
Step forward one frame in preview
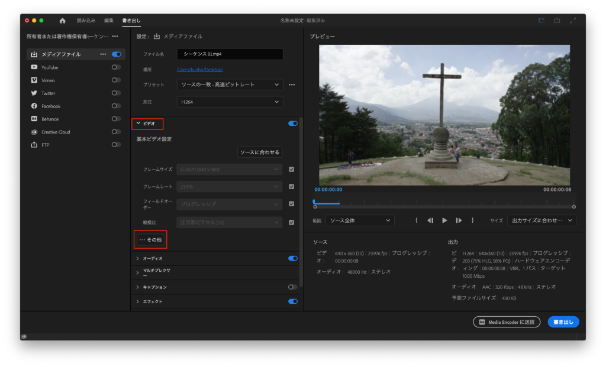point(459,220)
